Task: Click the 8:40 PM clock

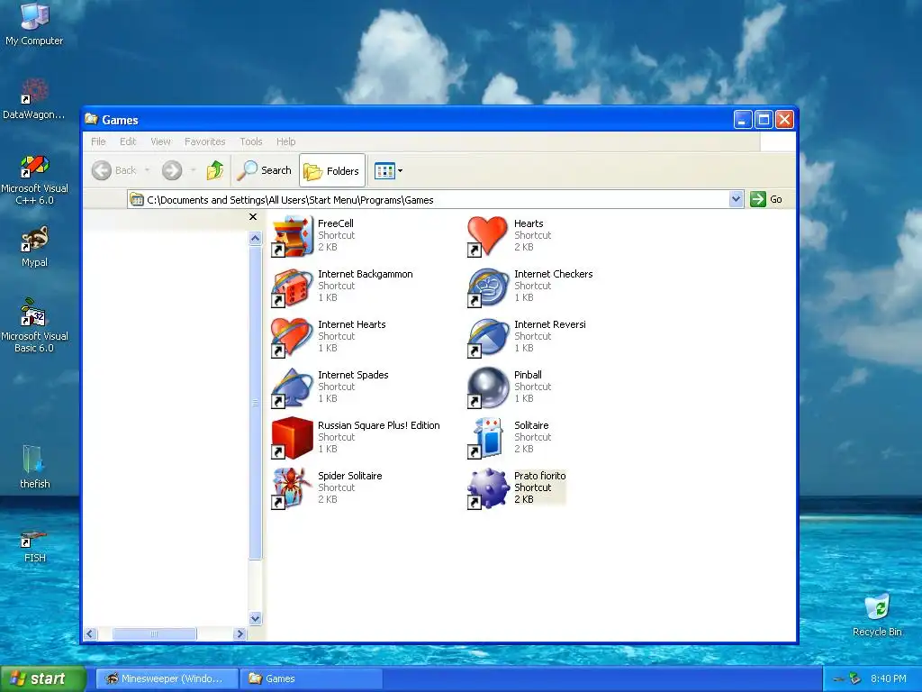Action: [889, 679]
